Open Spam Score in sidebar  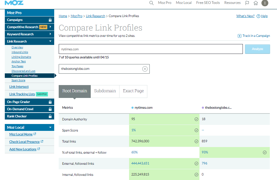click(x=18, y=80)
